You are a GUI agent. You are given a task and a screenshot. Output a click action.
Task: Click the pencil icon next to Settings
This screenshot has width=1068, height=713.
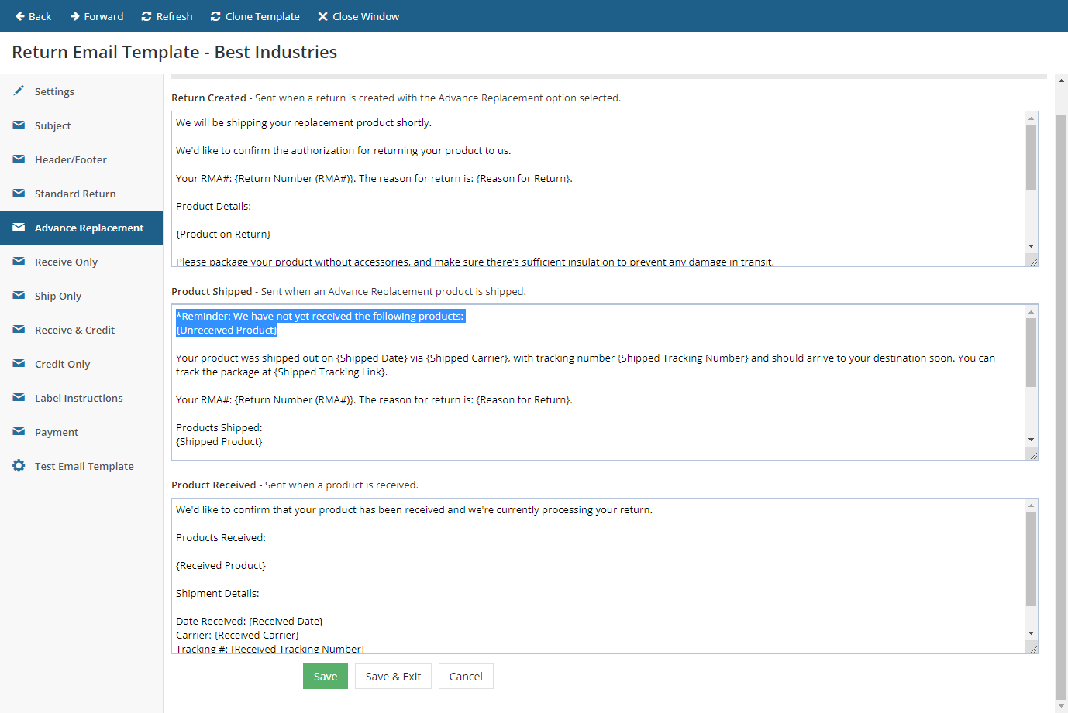point(19,91)
